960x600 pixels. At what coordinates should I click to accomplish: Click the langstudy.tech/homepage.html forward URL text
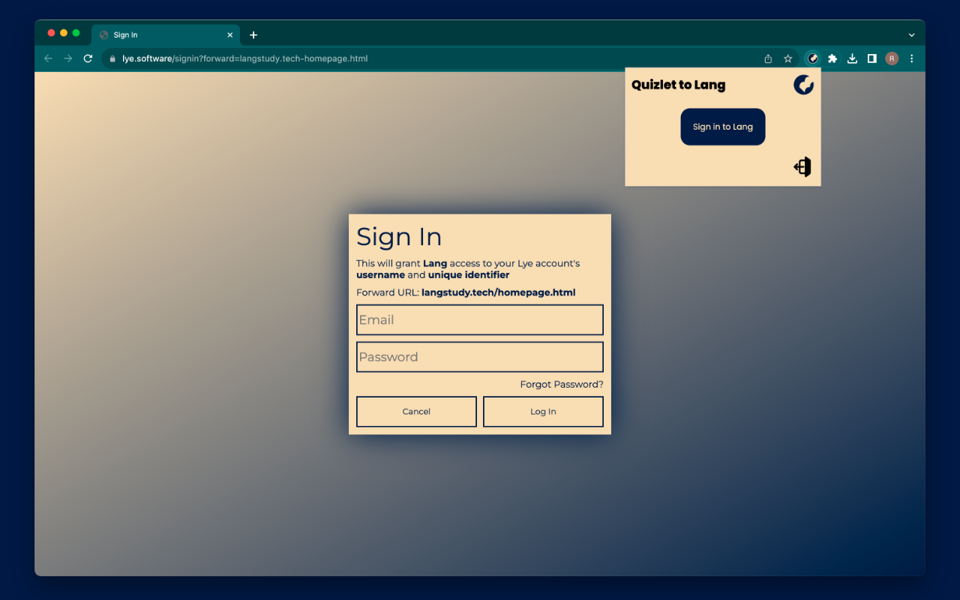[499, 292]
